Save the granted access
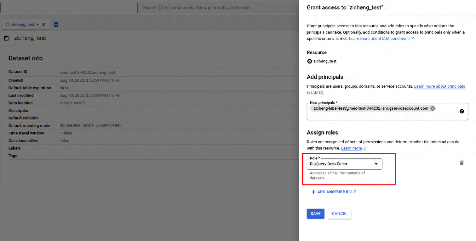Image resolution: width=476 pixels, height=241 pixels. 315,214
